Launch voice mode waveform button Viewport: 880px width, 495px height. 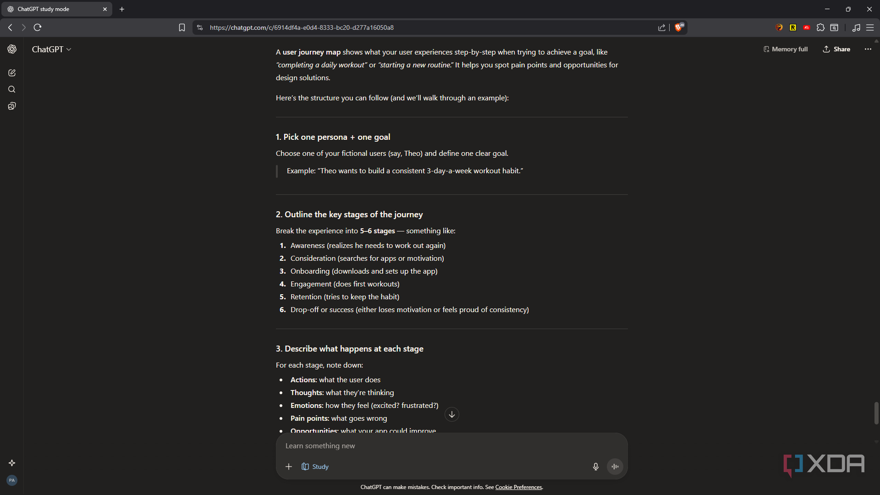(615, 467)
